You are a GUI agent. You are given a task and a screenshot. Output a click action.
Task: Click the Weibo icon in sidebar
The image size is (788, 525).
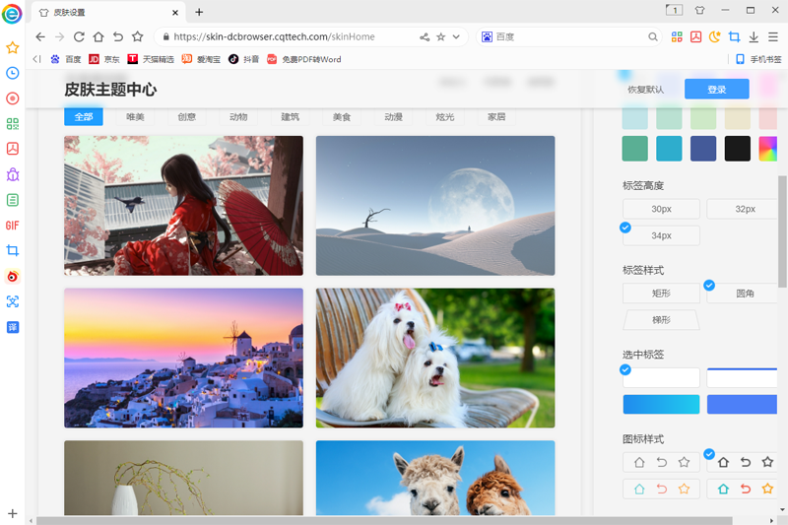pyautogui.click(x=12, y=276)
